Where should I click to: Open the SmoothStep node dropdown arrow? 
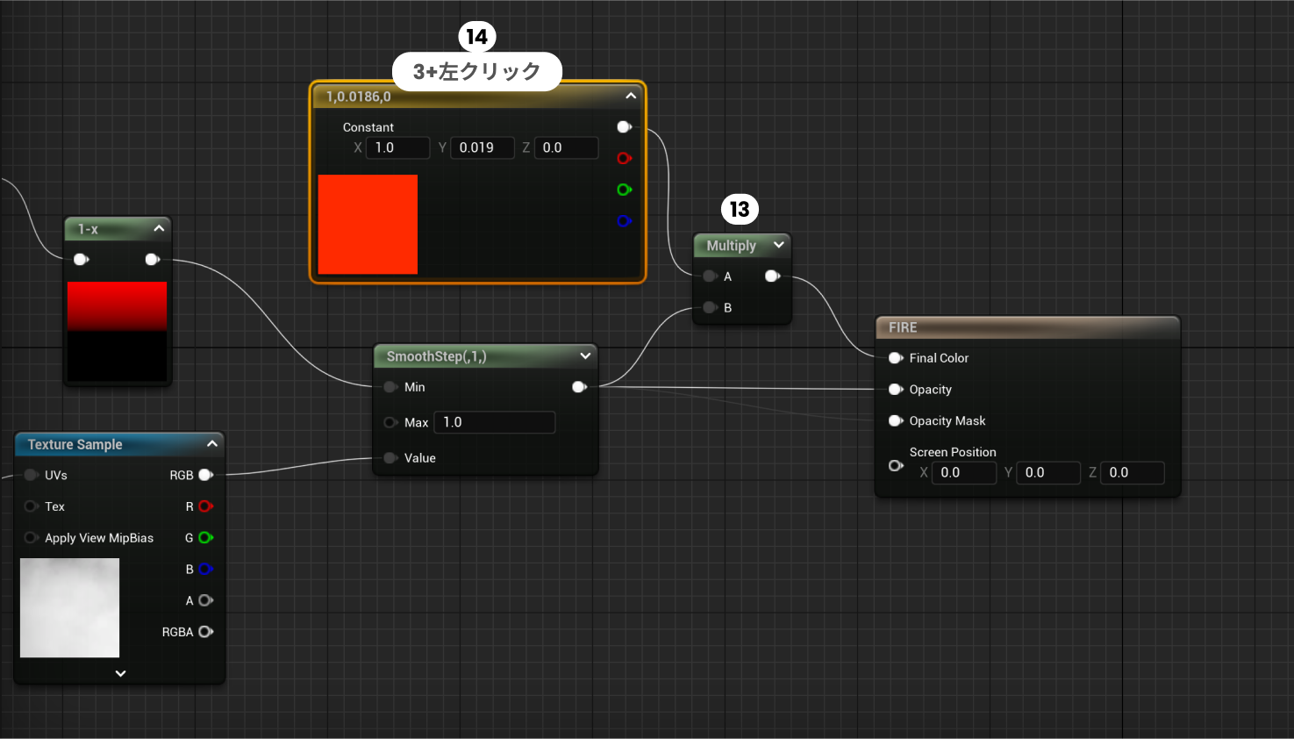pyautogui.click(x=584, y=355)
